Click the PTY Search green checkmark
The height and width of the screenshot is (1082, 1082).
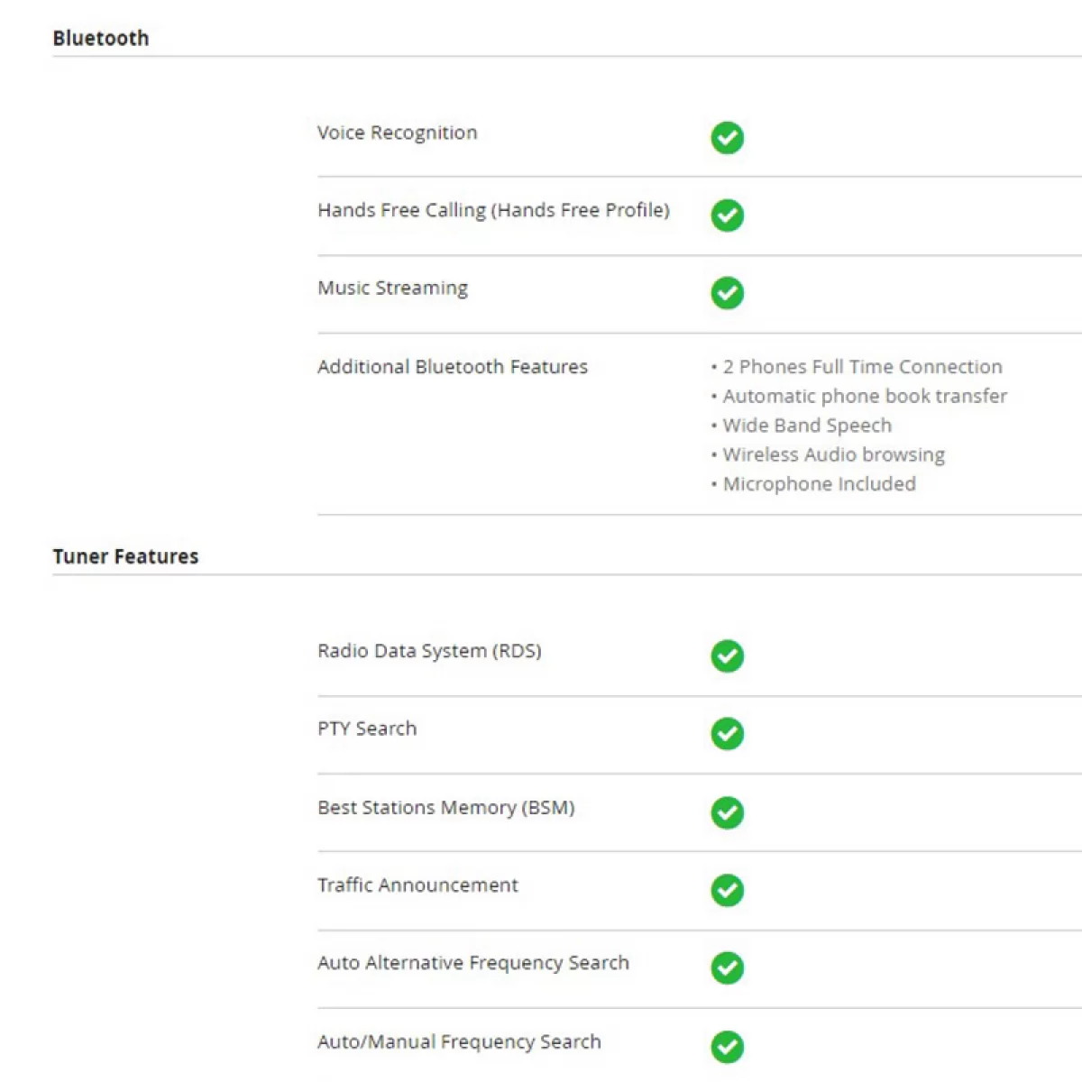point(727,734)
